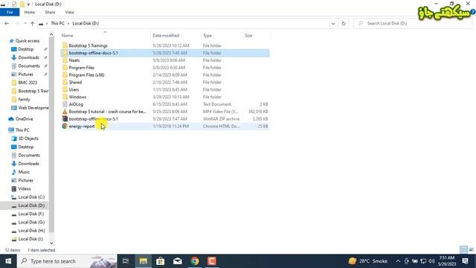Open the Share ribbon tab
Screen dimensions: 476x268
[50, 12]
